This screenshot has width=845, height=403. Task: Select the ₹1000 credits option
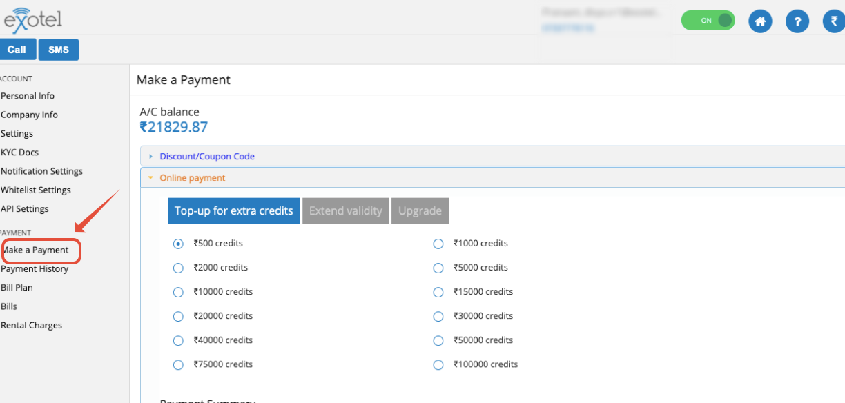tap(438, 244)
